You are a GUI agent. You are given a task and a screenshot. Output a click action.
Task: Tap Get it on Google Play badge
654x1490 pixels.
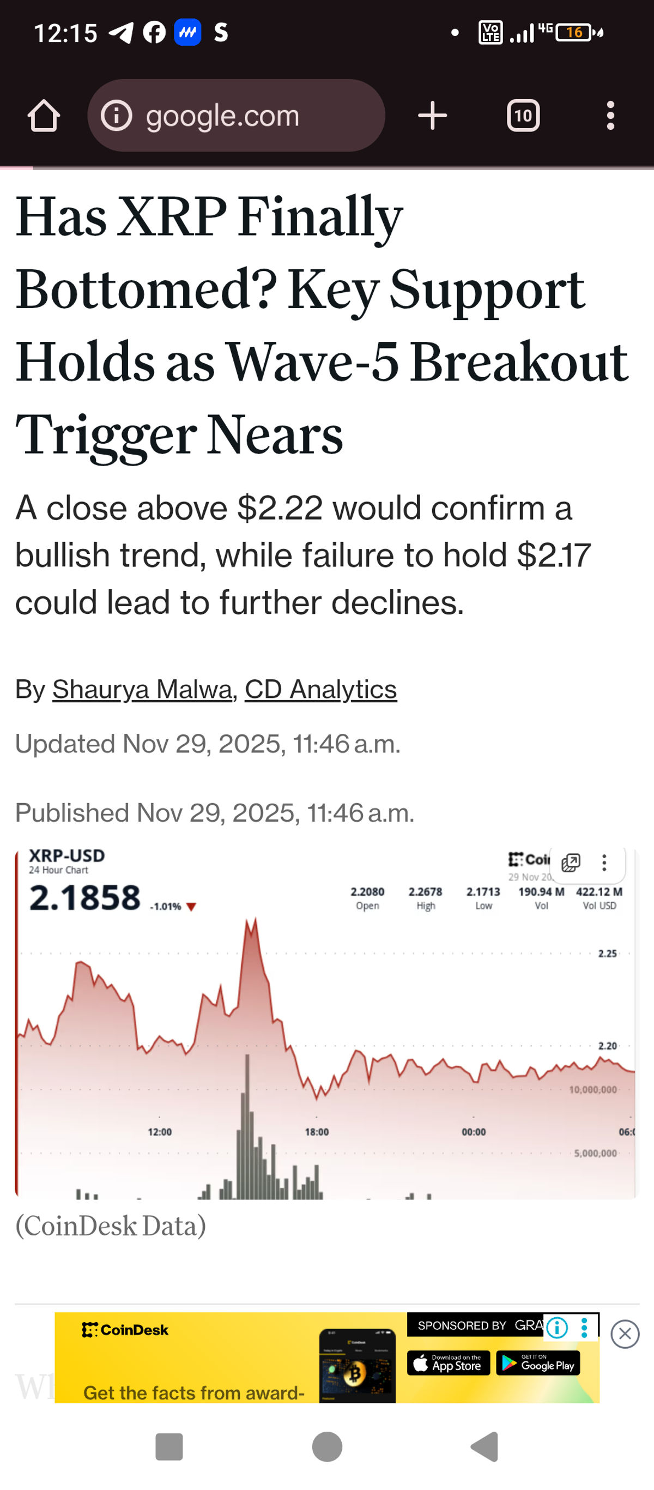[538, 1364]
